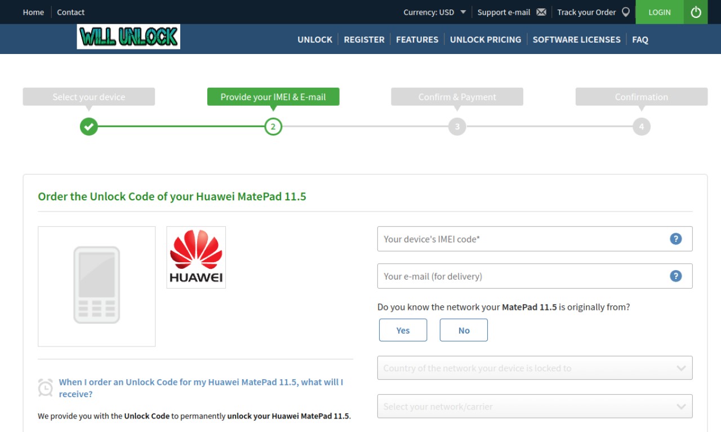Click the 'Order the Unlock Code' heading text
This screenshot has width=721, height=432.
click(172, 197)
